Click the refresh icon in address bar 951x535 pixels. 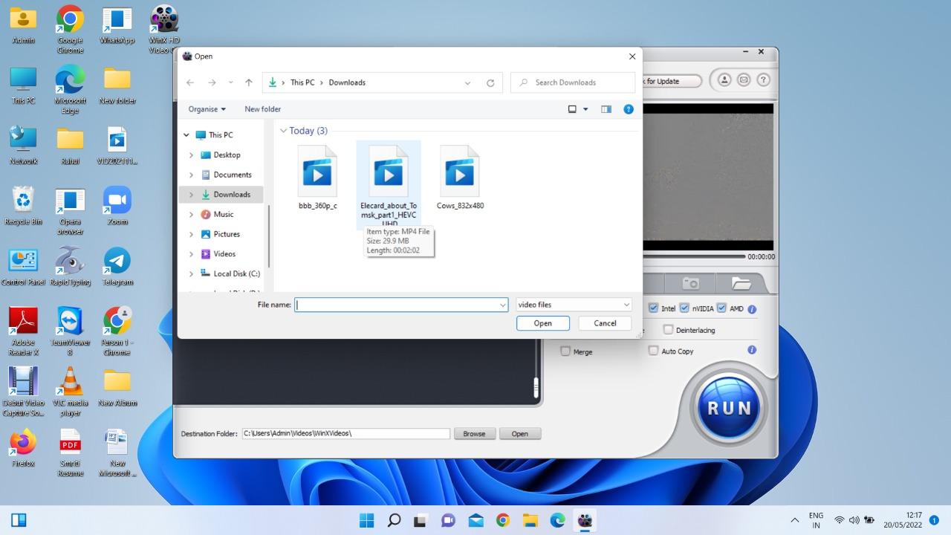[x=490, y=82]
